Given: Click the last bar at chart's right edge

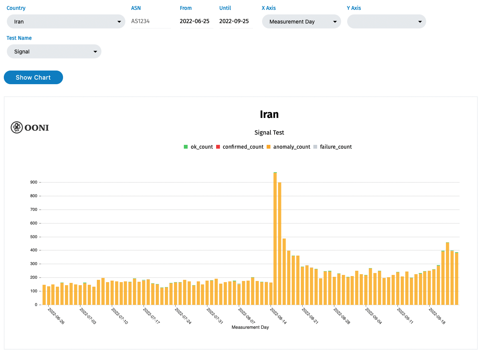Looking at the screenshot, I should pos(457,279).
